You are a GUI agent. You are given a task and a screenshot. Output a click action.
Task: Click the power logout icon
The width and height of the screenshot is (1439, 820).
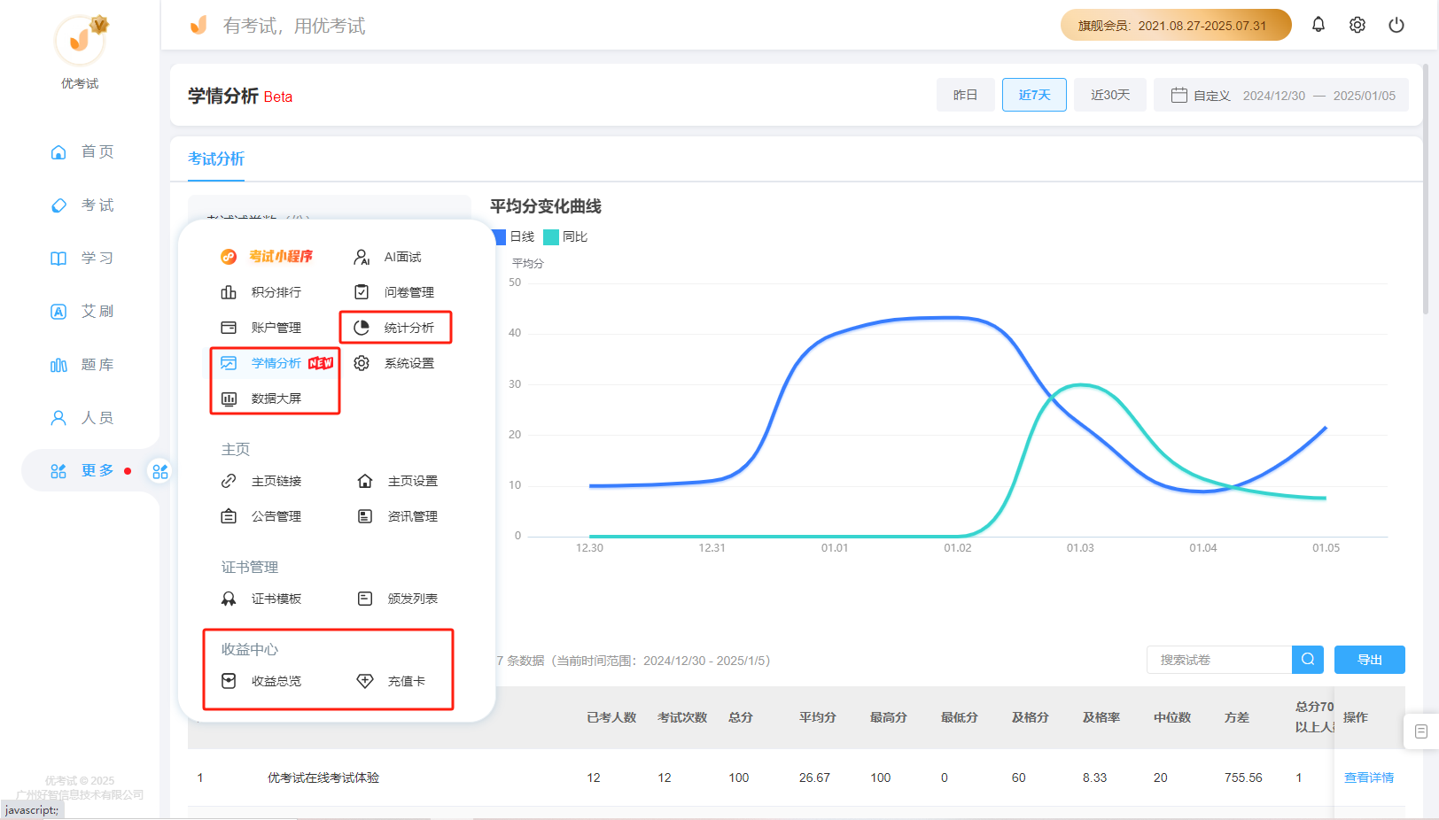pos(1396,25)
